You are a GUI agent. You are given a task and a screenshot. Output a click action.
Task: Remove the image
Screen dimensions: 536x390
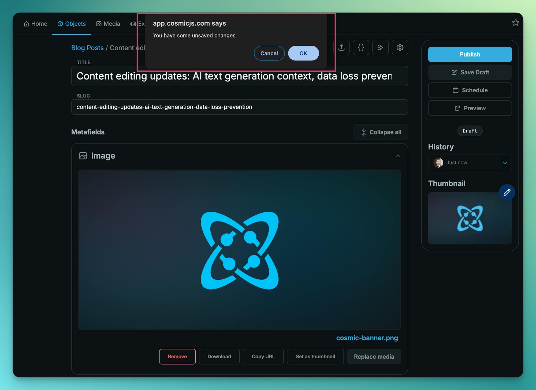177,357
